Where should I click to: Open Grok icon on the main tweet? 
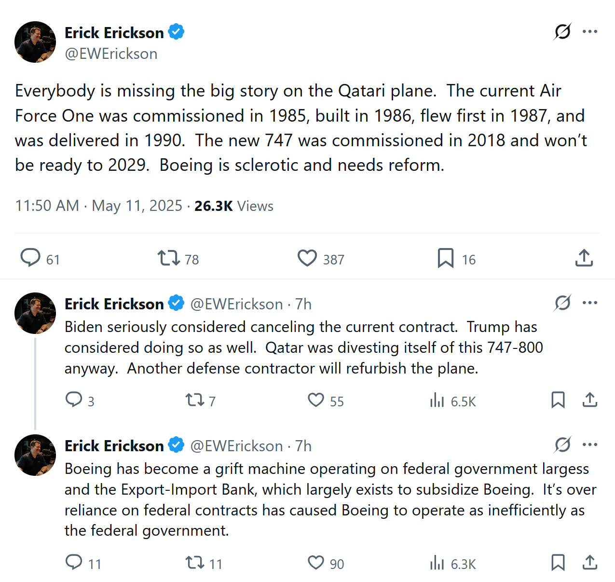click(x=562, y=32)
